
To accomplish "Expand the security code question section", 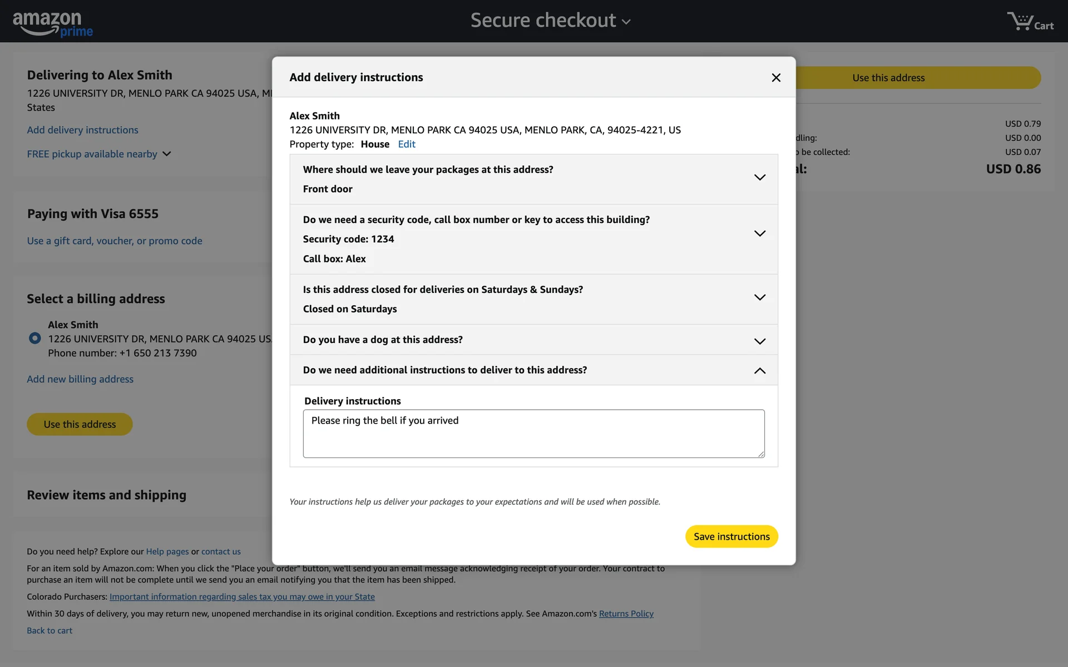I will [x=759, y=233].
